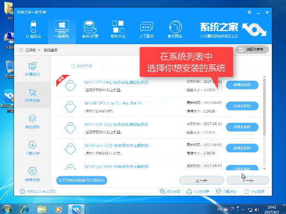Install Win7 SP1 64位 with 安装此系统
This screenshot has width=286, height=214.
242,85
